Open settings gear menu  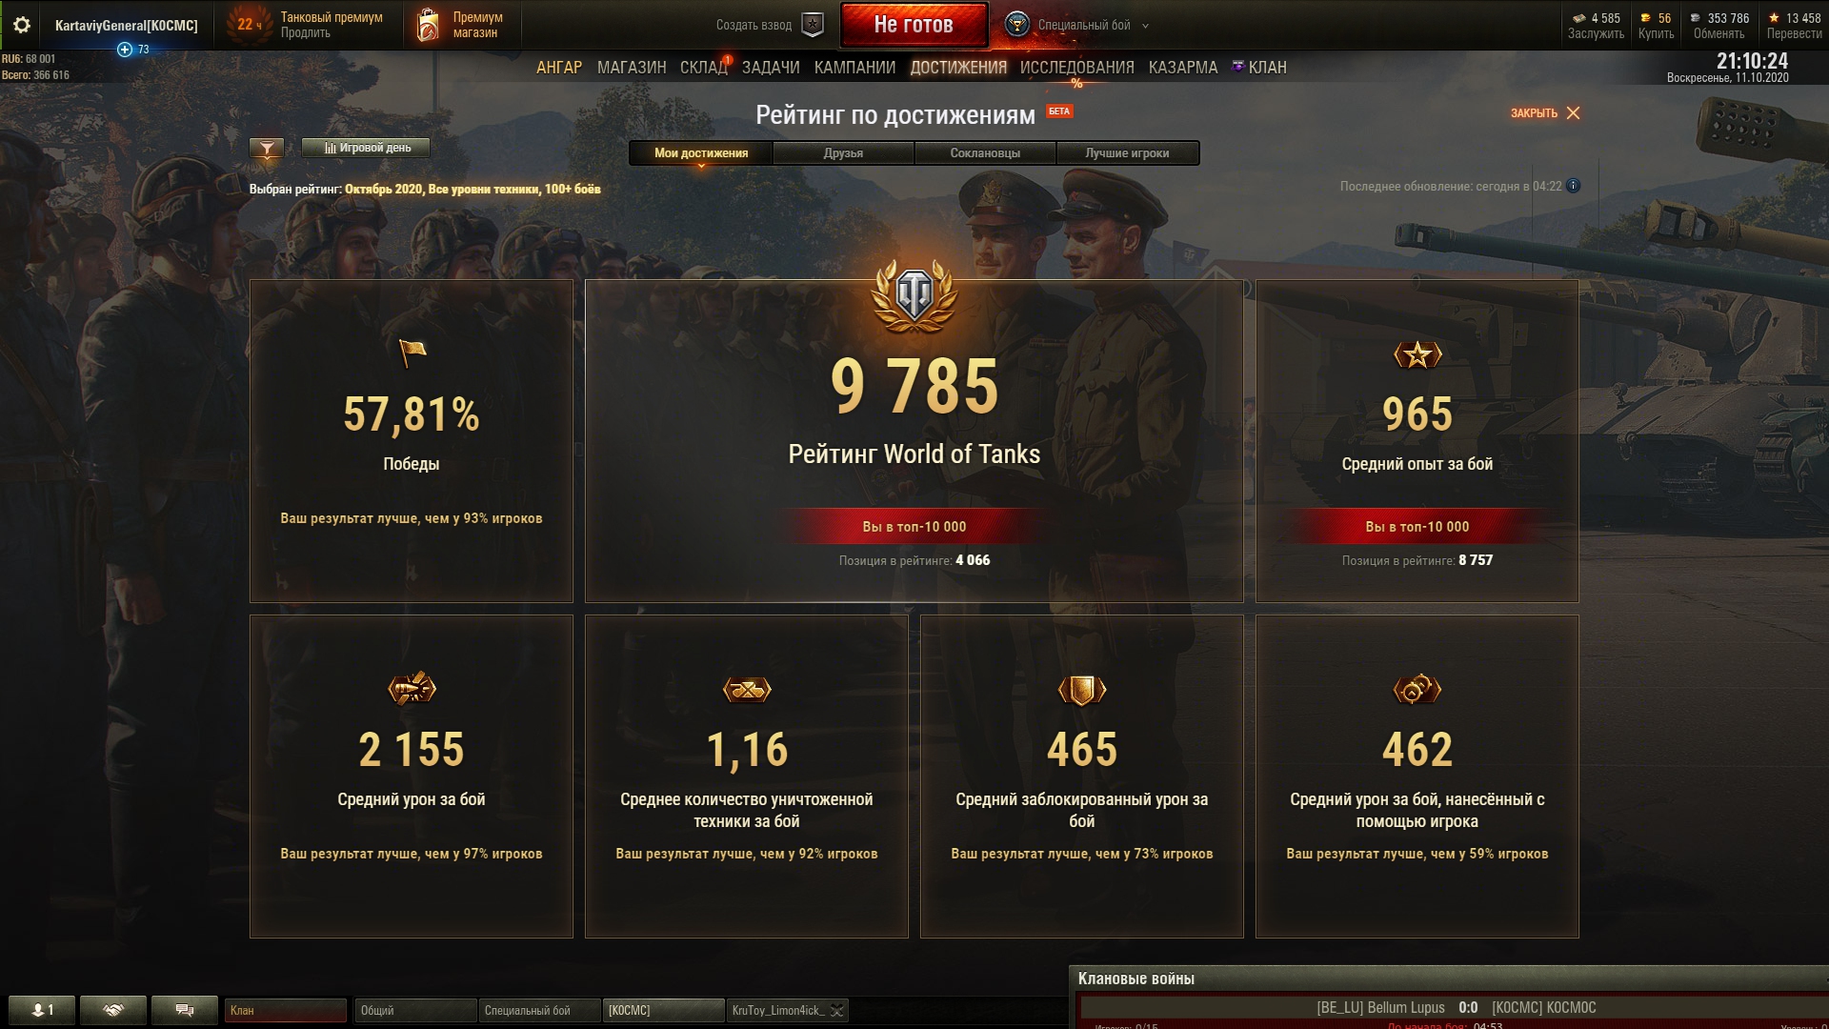click(x=21, y=25)
